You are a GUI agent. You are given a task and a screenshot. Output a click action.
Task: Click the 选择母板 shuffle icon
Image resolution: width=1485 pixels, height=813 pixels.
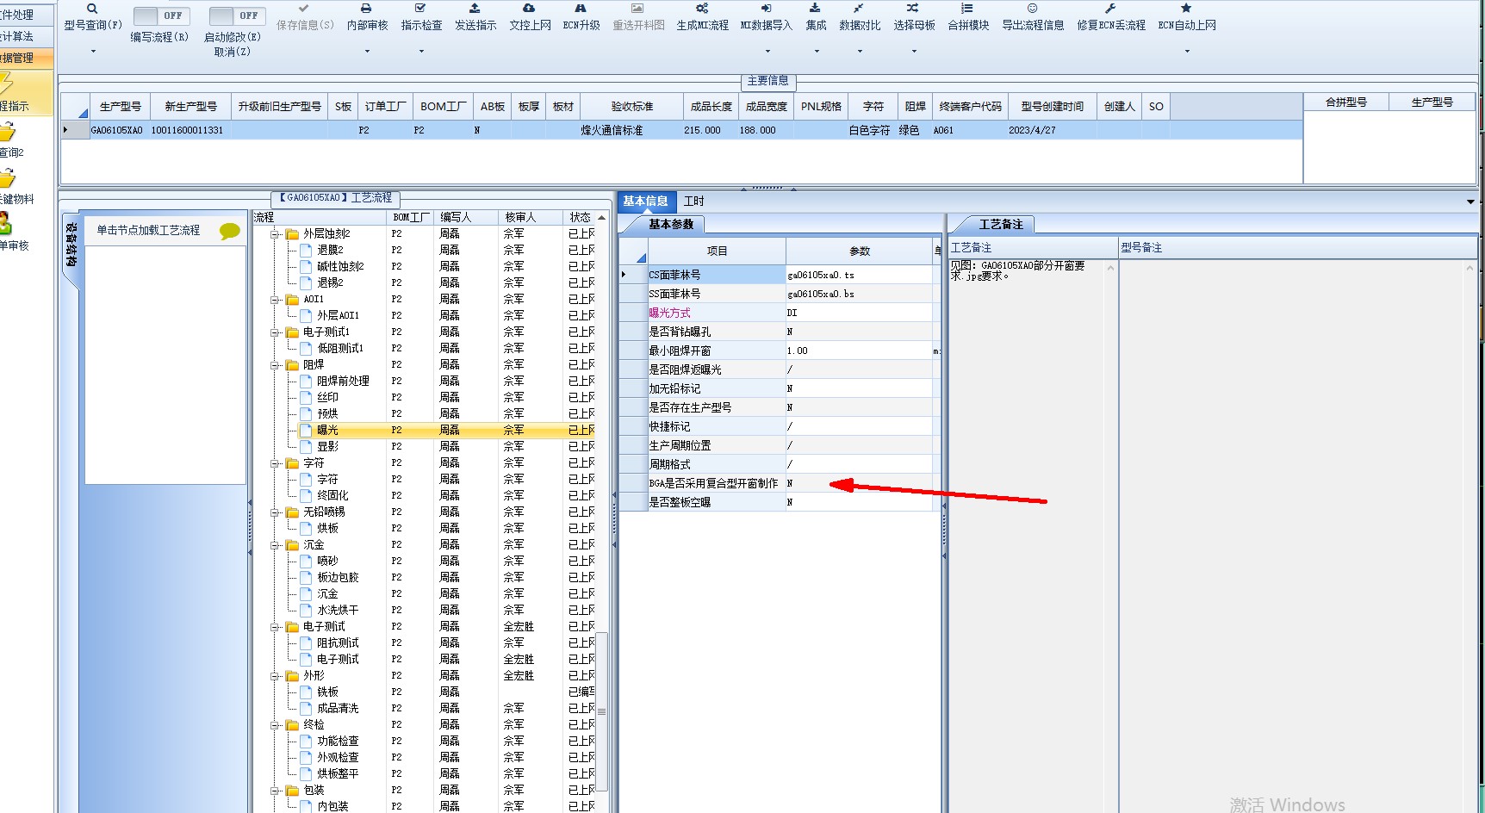coord(913,9)
